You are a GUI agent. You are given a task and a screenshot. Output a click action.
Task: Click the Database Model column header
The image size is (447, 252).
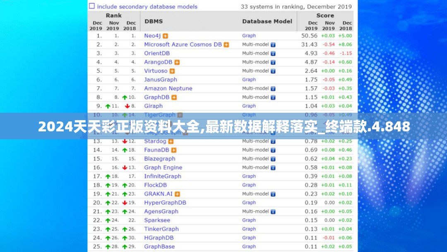(267, 22)
